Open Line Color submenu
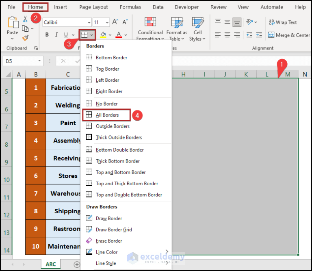 tap(126, 252)
